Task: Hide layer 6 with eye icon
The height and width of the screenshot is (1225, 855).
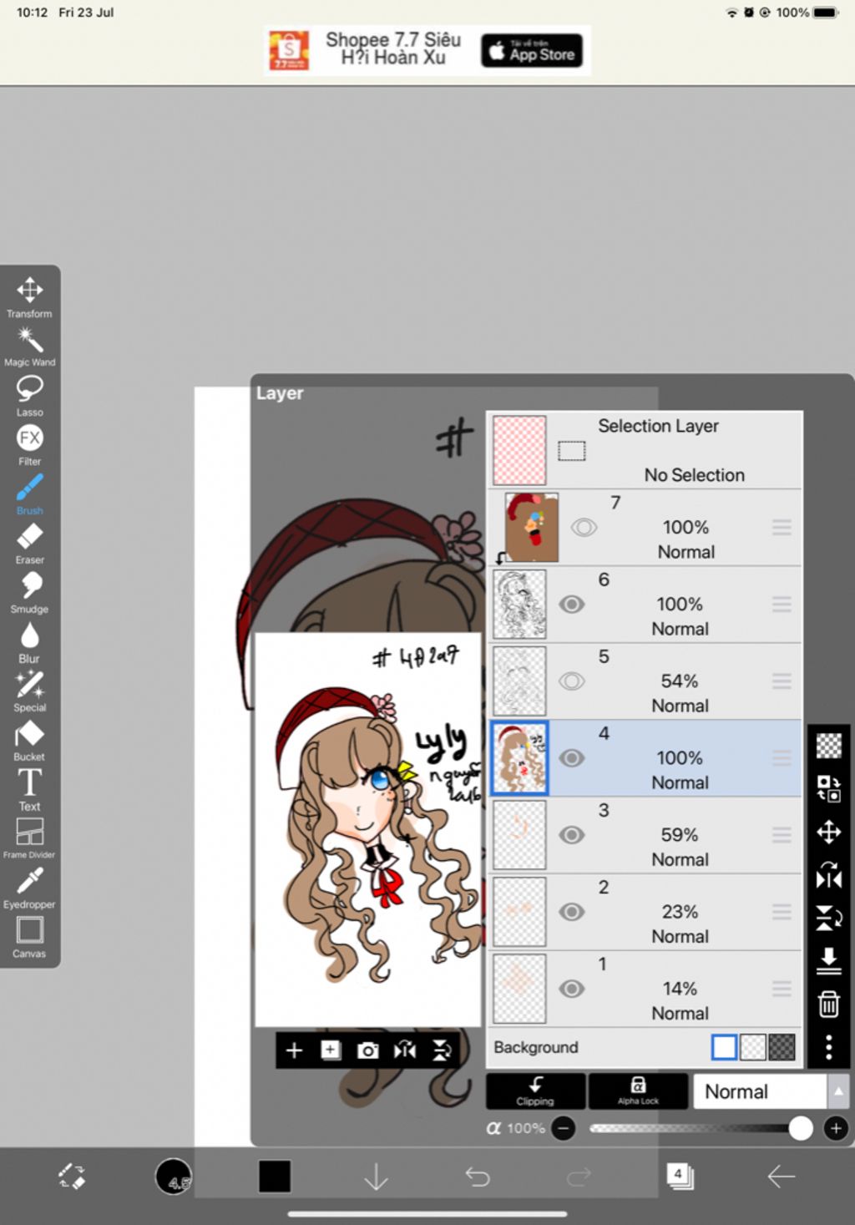Action: (572, 605)
